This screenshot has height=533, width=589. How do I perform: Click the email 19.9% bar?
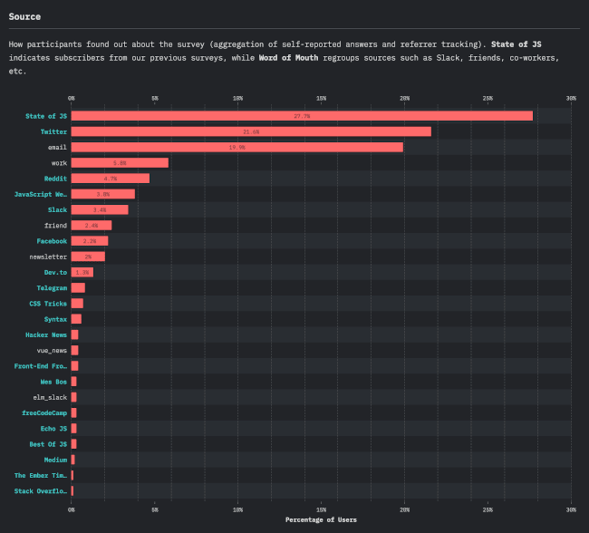pos(237,148)
